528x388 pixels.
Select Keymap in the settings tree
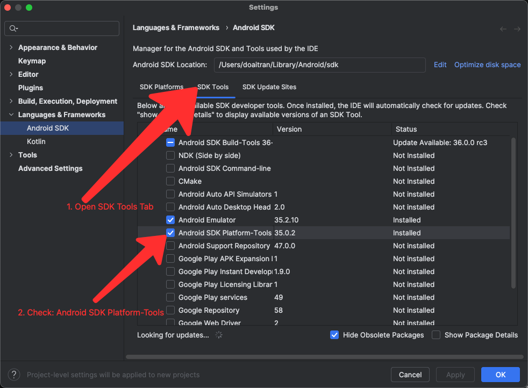tap(32, 61)
